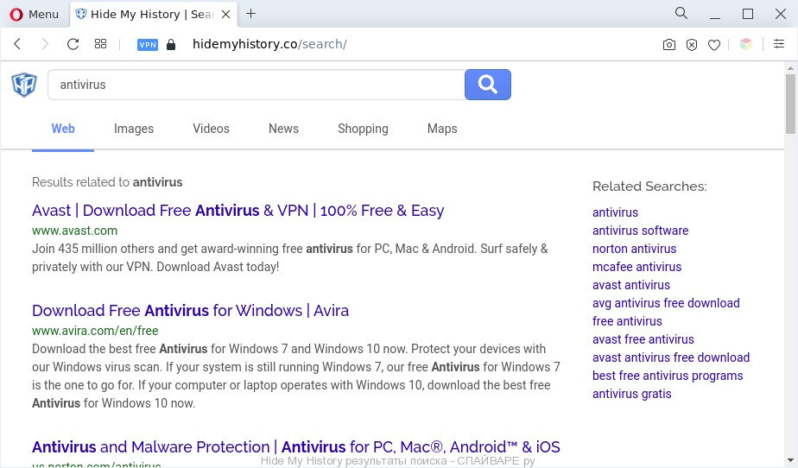
Task: Open Easy Setup sliders icon
Action: (x=779, y=44)
